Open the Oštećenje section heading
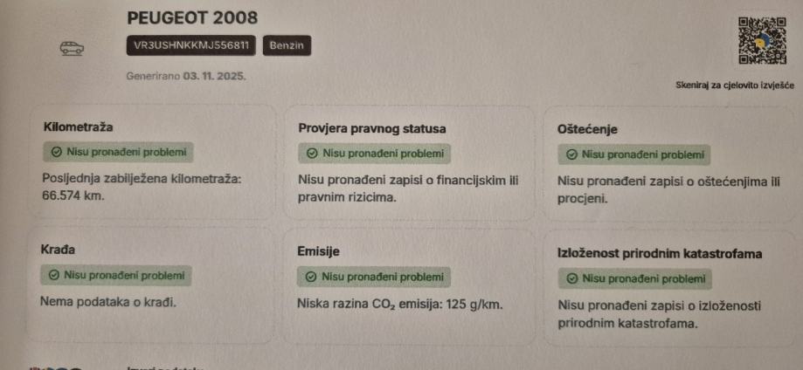Screen dimensions: 803x370 tap(587, 129)
